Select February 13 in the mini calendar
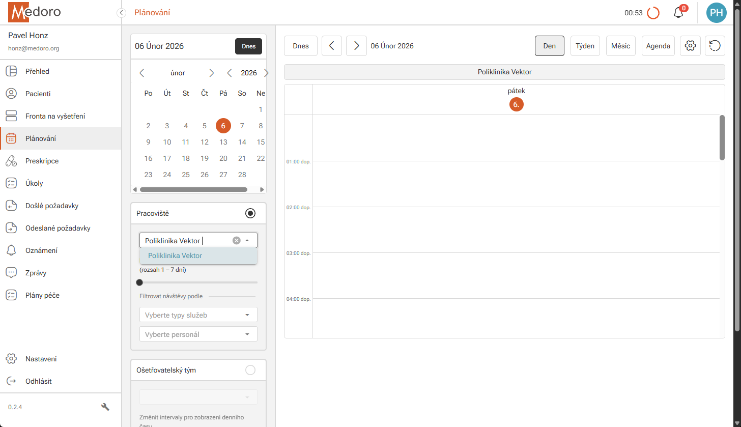The image size is (741, 427). tap(223, 142)
